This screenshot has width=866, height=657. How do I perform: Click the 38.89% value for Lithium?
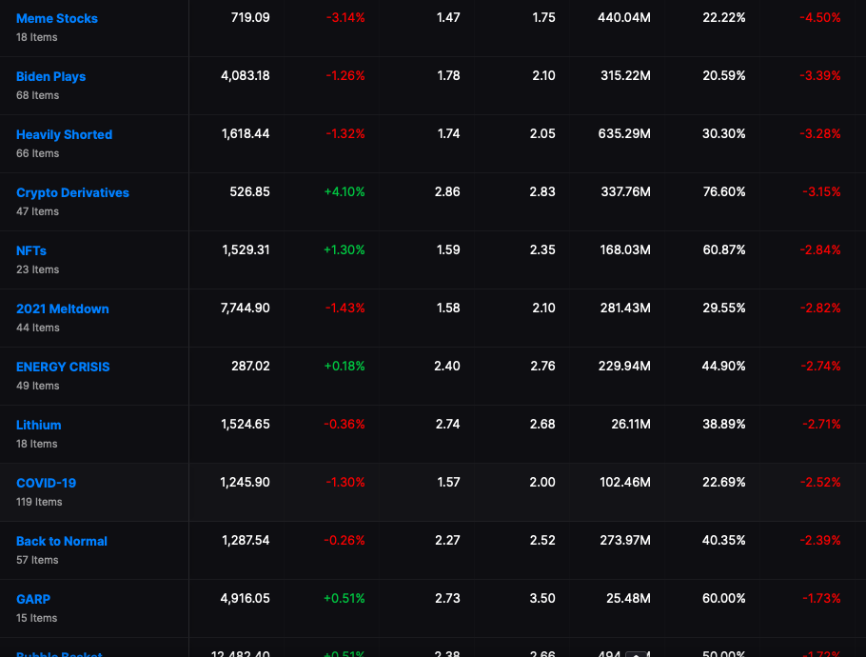click(x=724, y=424)
